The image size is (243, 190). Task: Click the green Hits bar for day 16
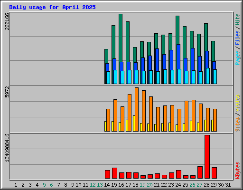(121, 38)
